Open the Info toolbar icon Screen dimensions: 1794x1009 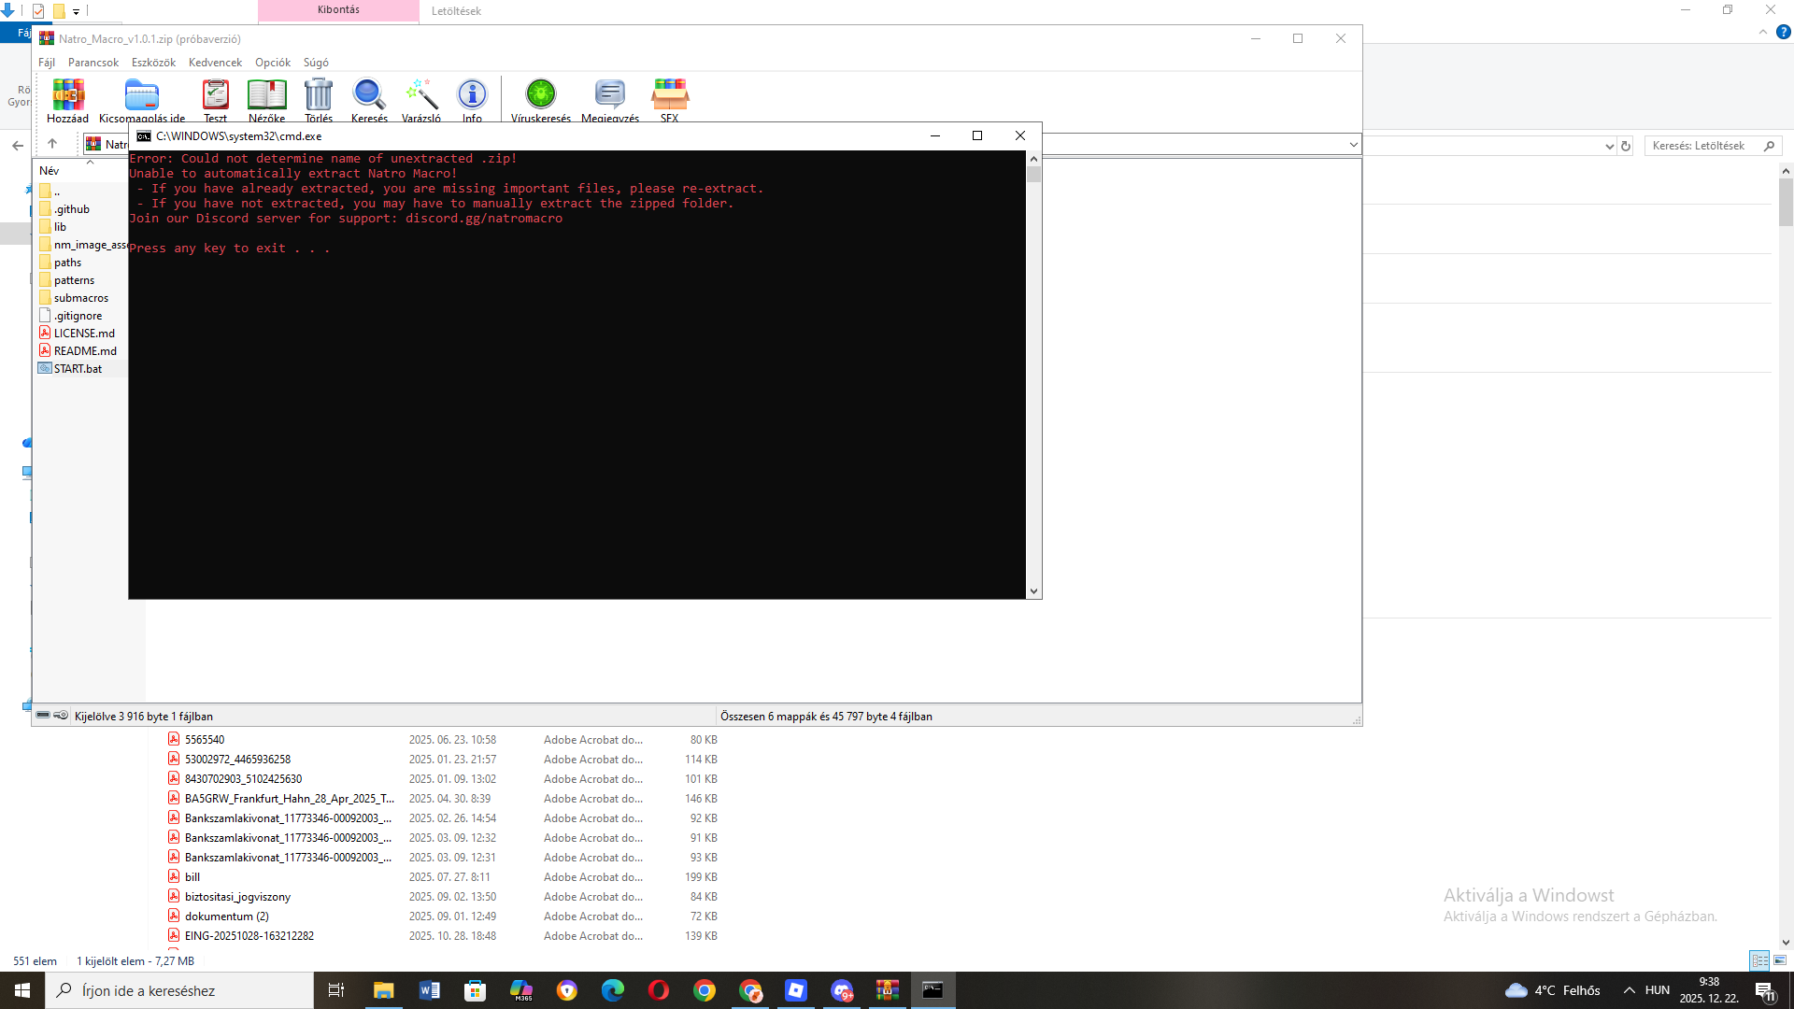[x=472, y=96]
